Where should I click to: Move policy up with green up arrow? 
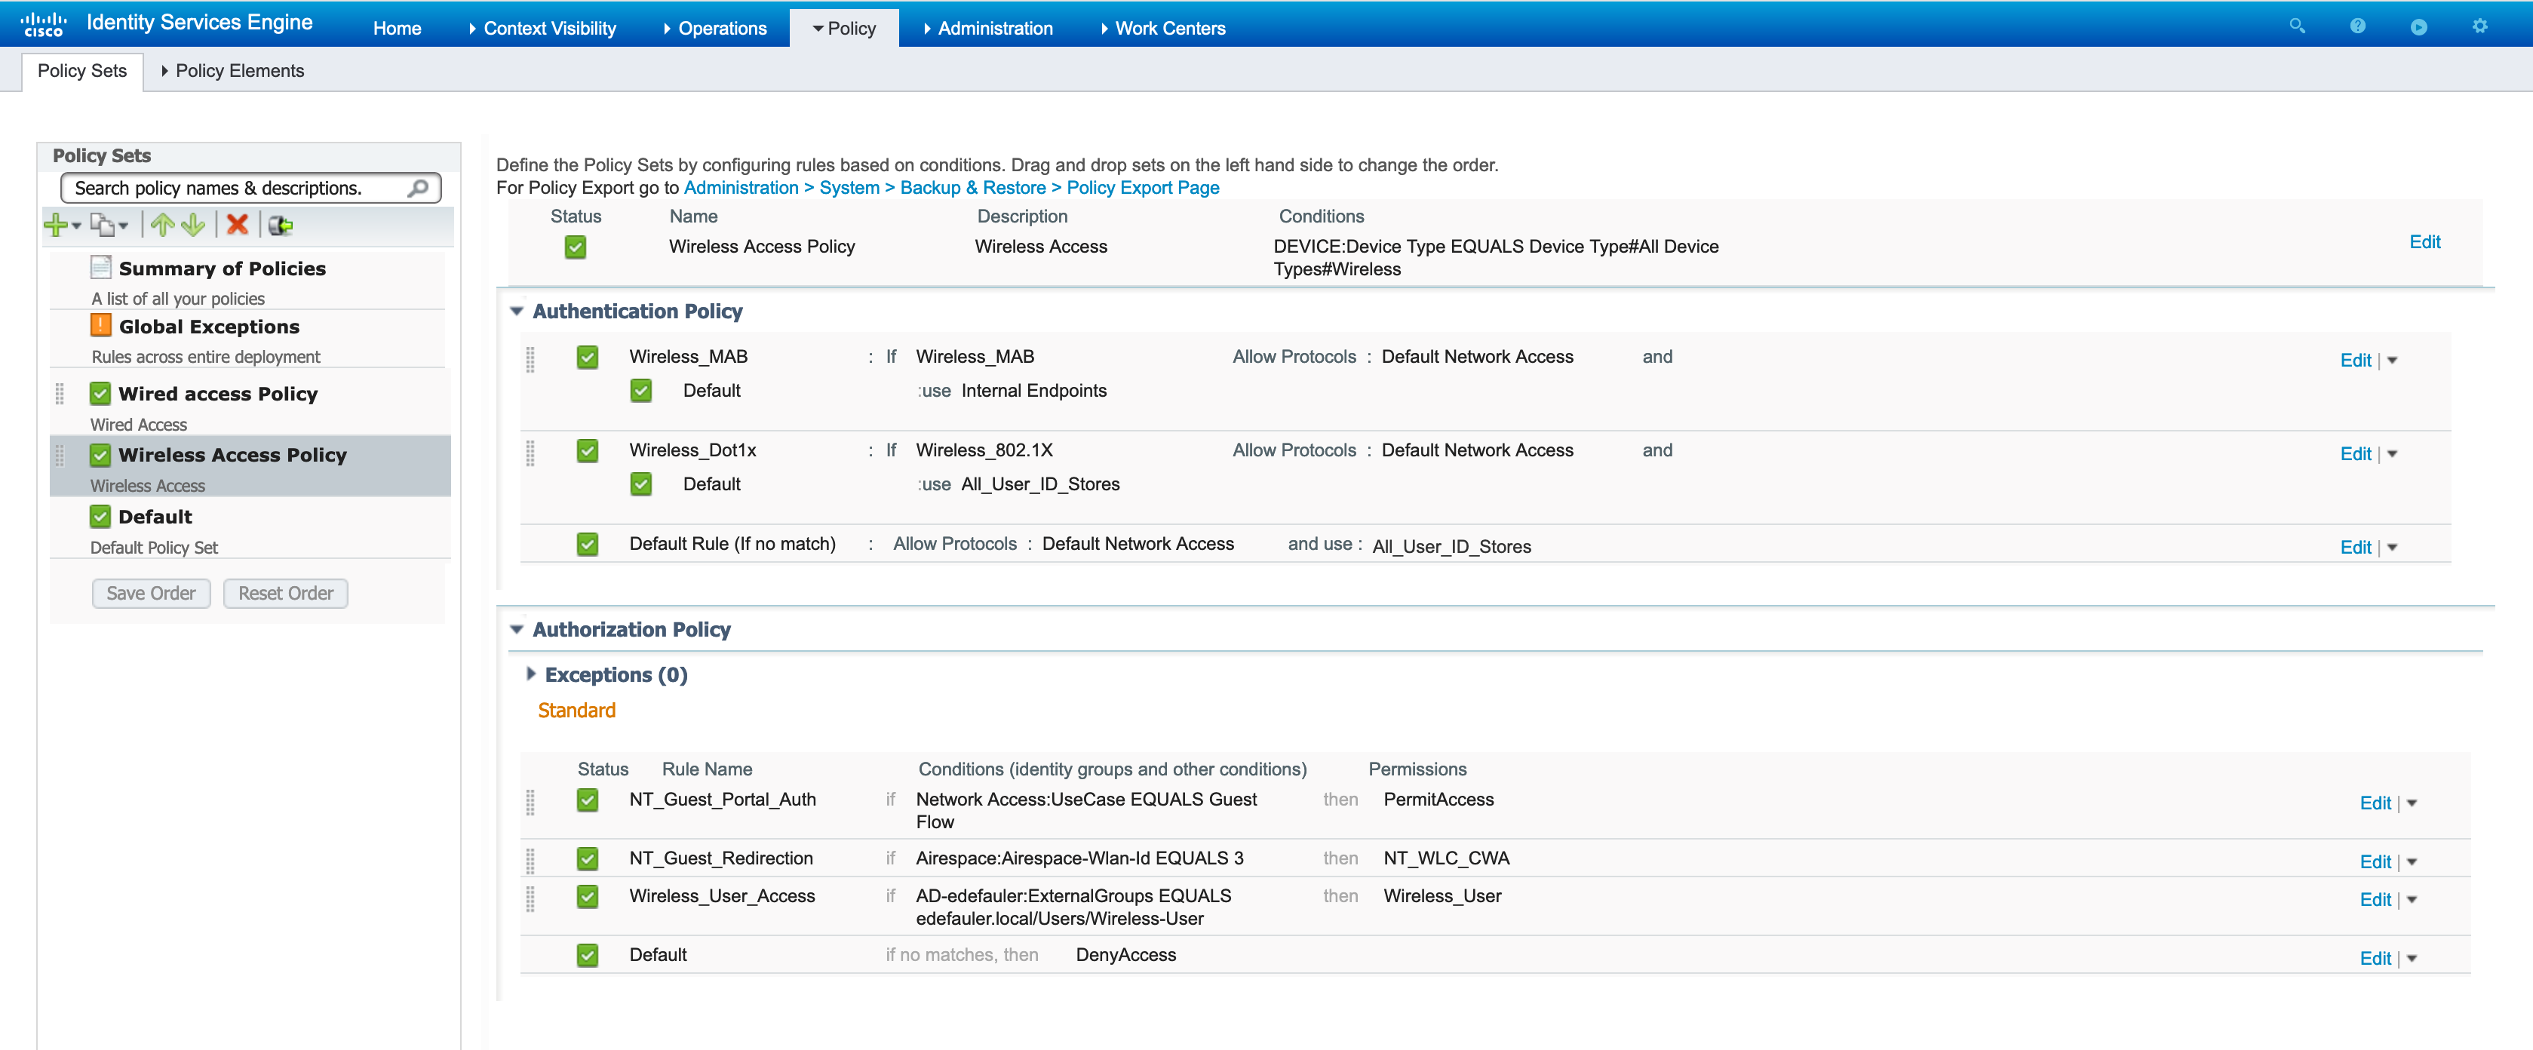[162, 225]
